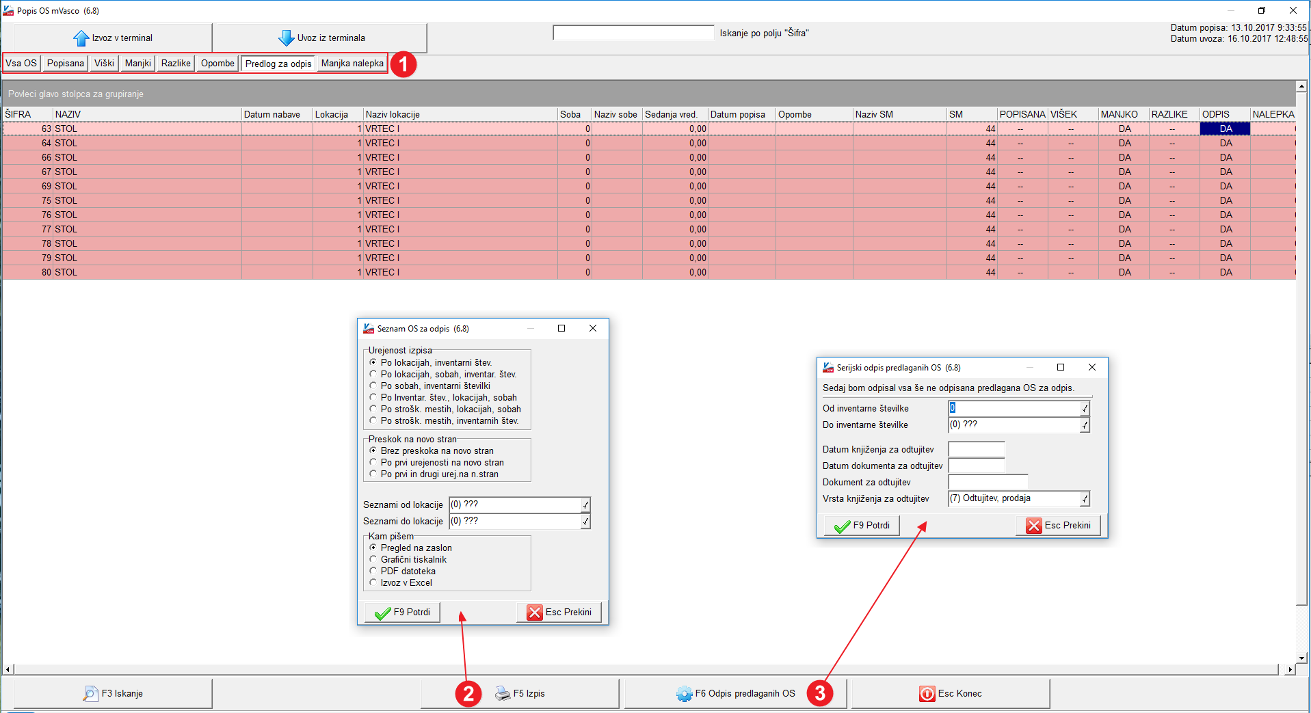
Task: Click horizontal scrollbar right arrow of table
Action: tap(1290, 670)
